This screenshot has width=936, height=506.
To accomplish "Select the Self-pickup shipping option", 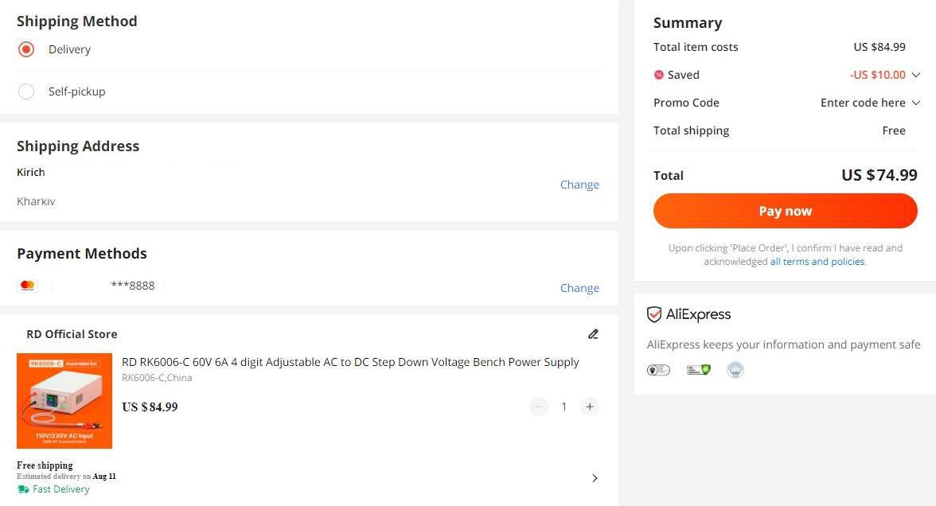I will [26, 91].
